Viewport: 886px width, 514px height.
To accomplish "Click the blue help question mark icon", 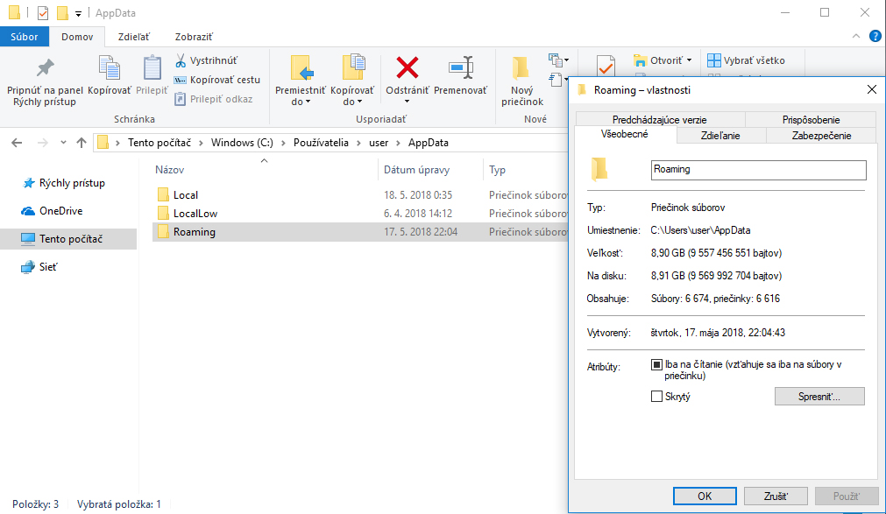I will [x=875, y=36].
